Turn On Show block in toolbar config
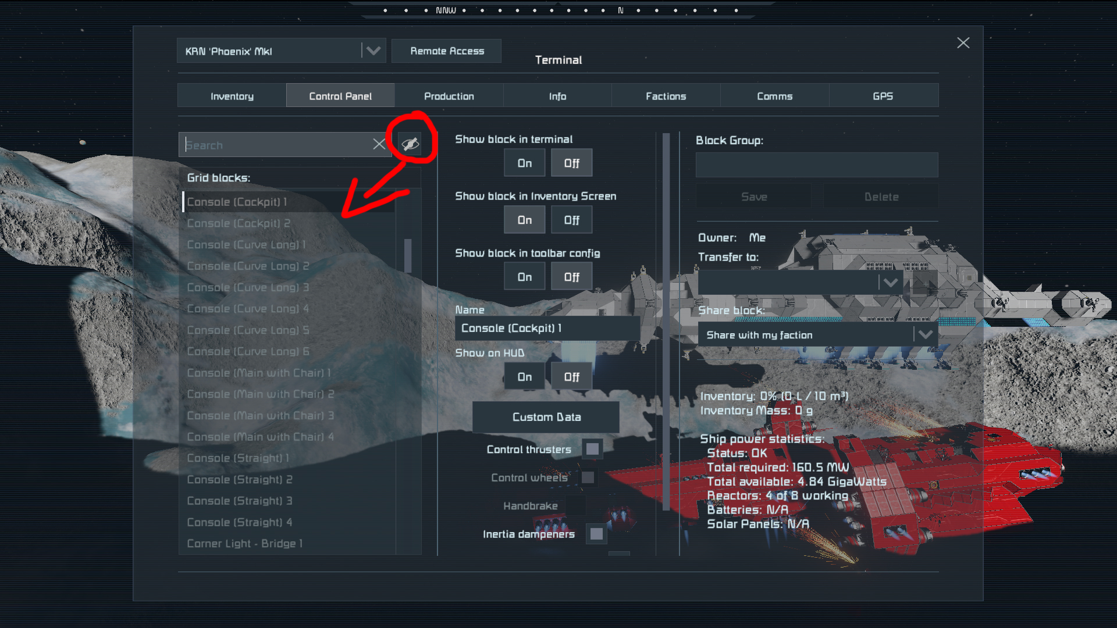1117x628 pixels. pos(525,277)
